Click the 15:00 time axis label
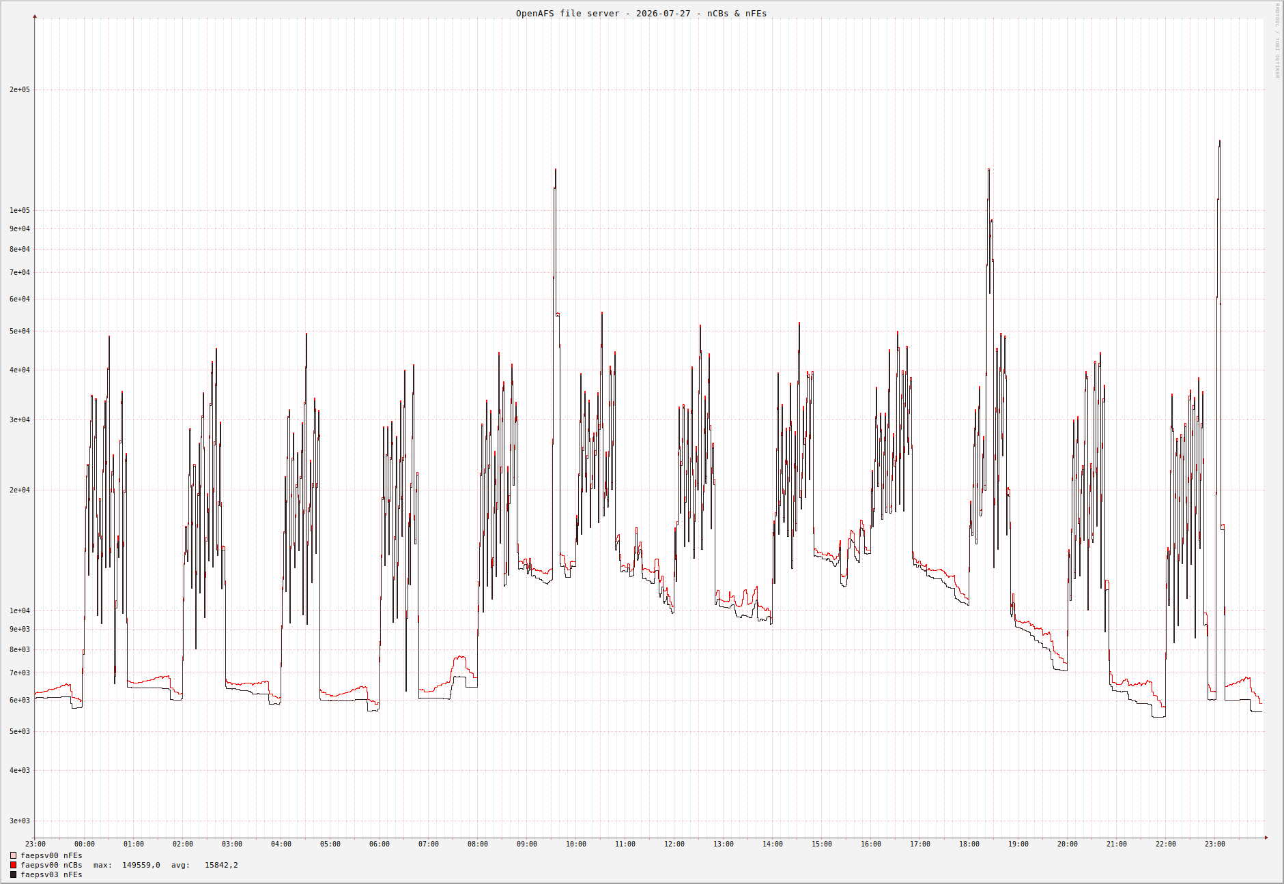The width and height of the screenshot is (1284, 884). tap(822, 844)
